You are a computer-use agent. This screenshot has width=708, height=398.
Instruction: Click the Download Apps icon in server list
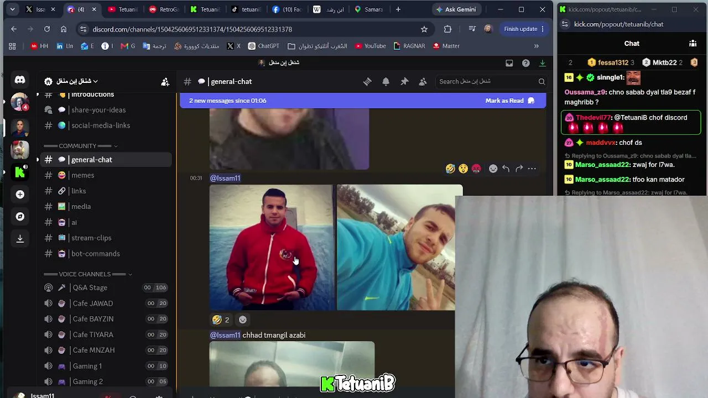pos(20,238)
